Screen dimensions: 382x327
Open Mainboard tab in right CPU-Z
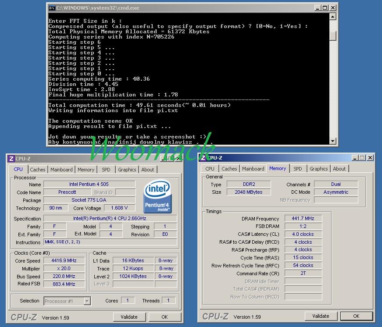253,169
